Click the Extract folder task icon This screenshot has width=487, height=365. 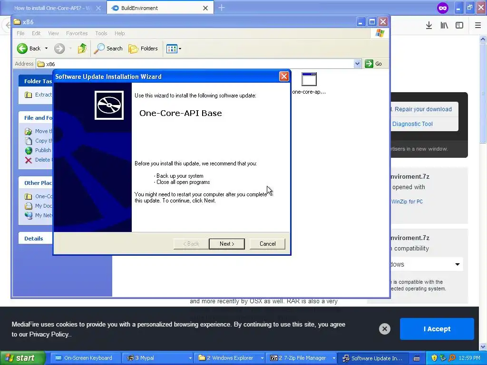click(x=28, y=95)
